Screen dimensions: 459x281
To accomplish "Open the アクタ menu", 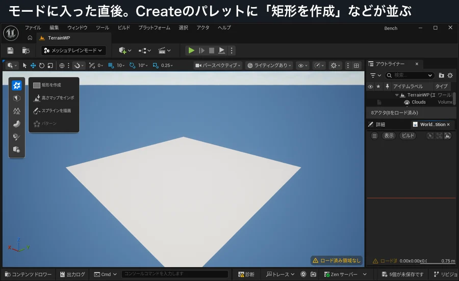I will tap(203, 27).
